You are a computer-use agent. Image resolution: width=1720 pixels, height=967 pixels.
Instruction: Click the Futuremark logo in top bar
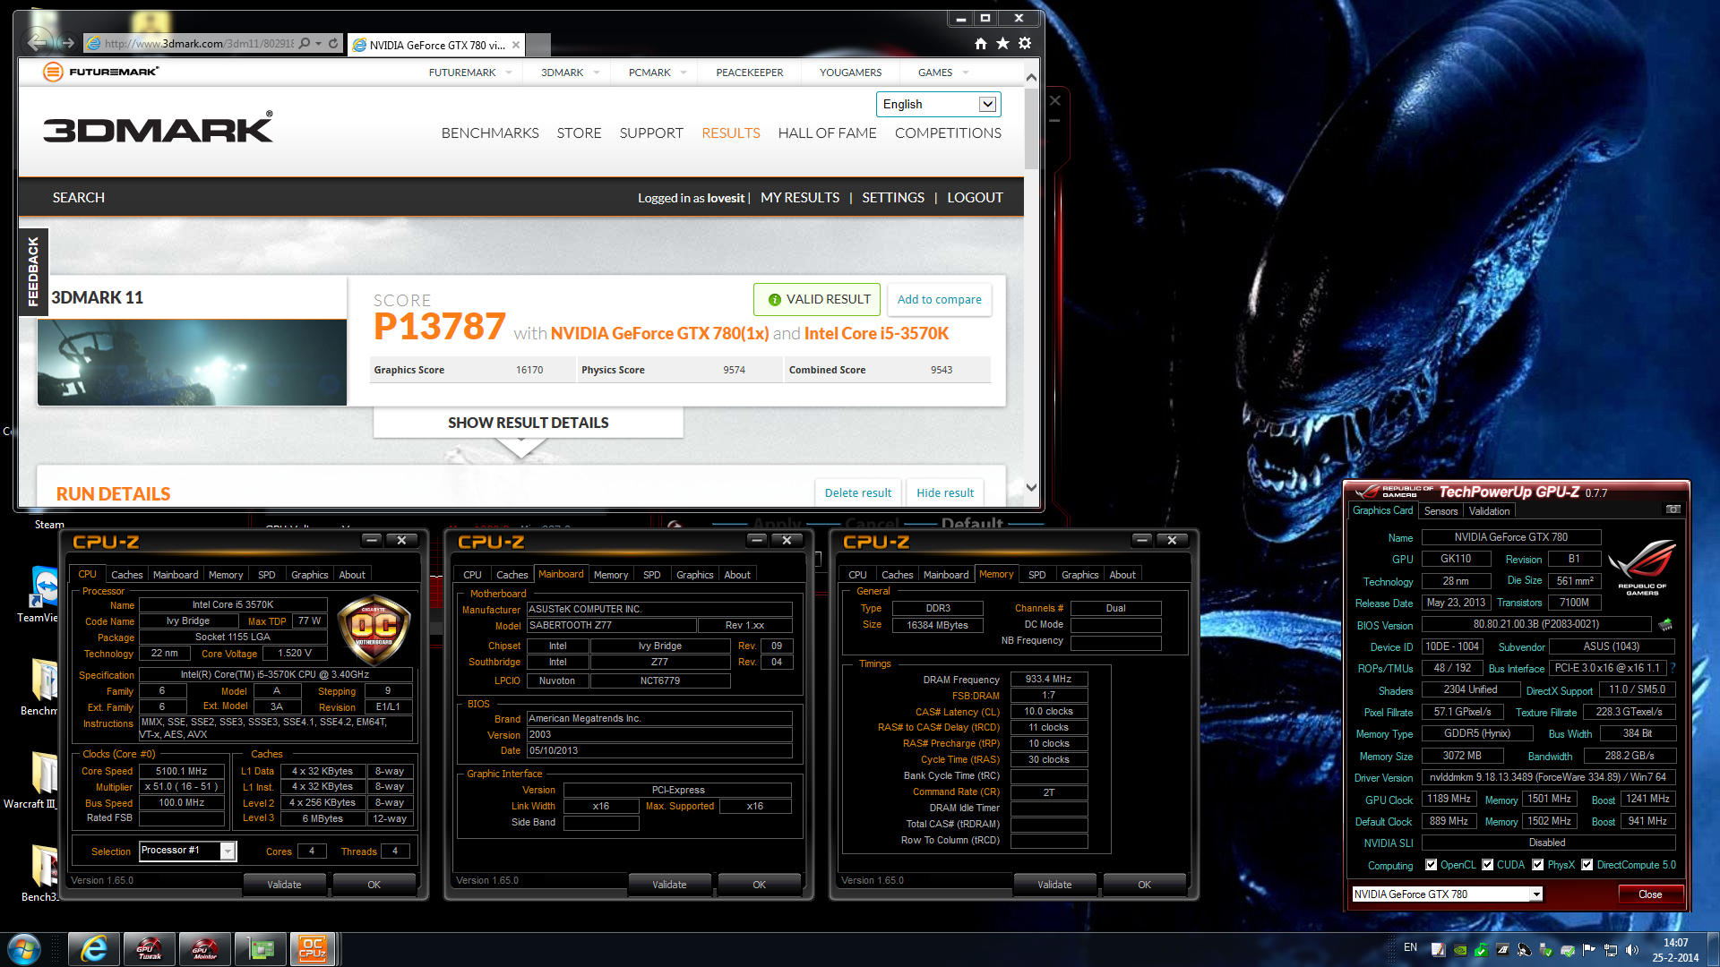(x=101, y=72)
